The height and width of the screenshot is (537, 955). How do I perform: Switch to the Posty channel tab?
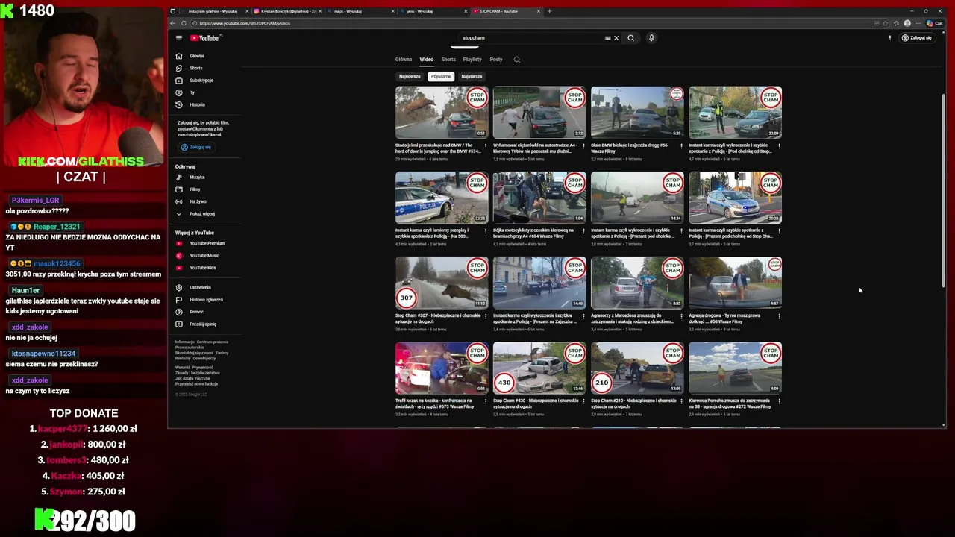tap(496, 60)
